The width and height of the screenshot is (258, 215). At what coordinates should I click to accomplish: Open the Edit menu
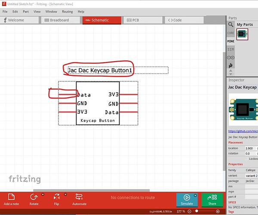point(15,12)
